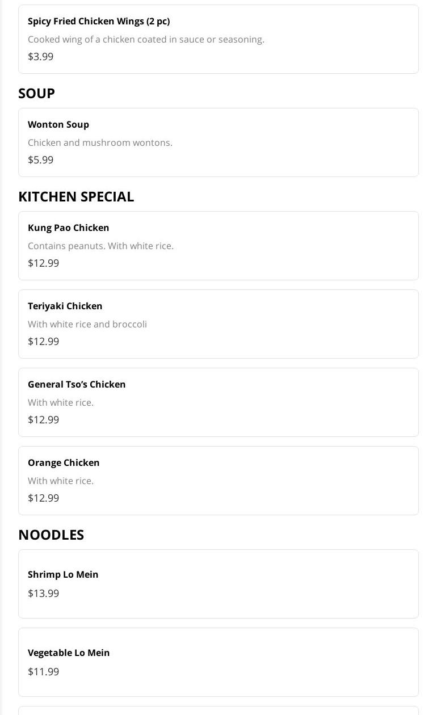Click the $5.99 price under Wonton Soup

point(41,160)
